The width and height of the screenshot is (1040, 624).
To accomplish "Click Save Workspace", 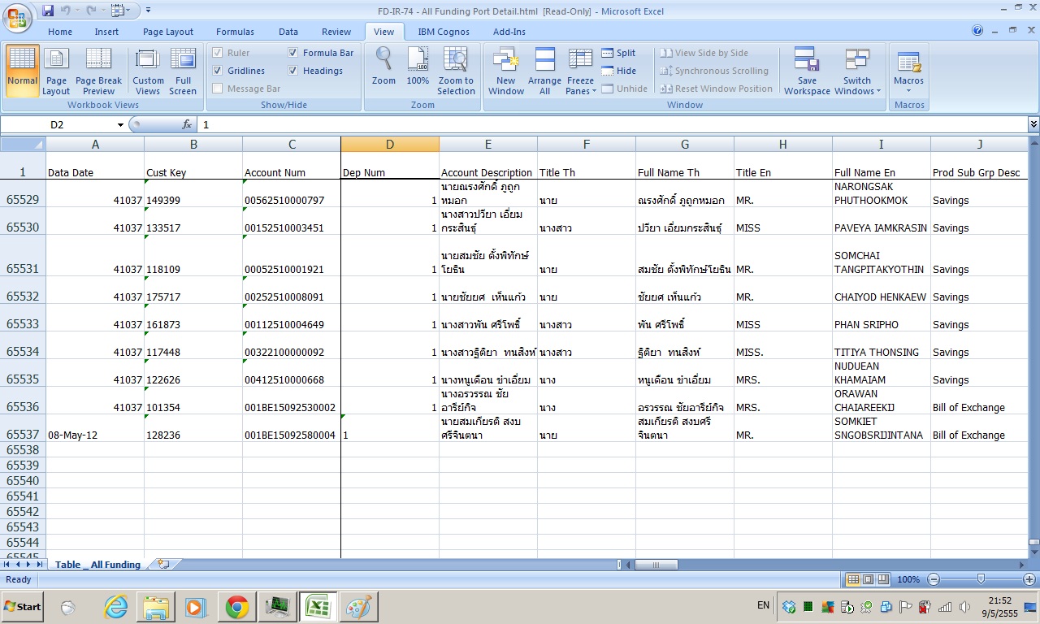I will [x=807, y=71].
